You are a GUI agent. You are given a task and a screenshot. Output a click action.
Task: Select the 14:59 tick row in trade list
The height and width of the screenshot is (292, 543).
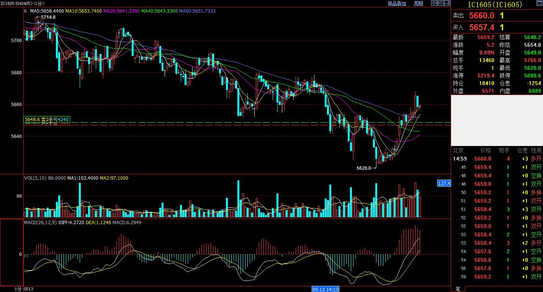(497, 159)
